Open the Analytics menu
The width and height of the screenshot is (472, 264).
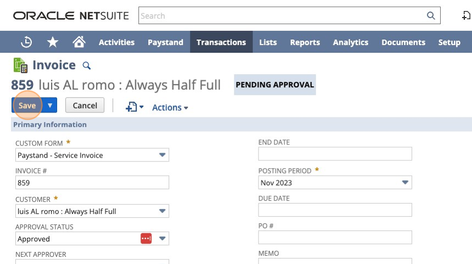(350, 42)
